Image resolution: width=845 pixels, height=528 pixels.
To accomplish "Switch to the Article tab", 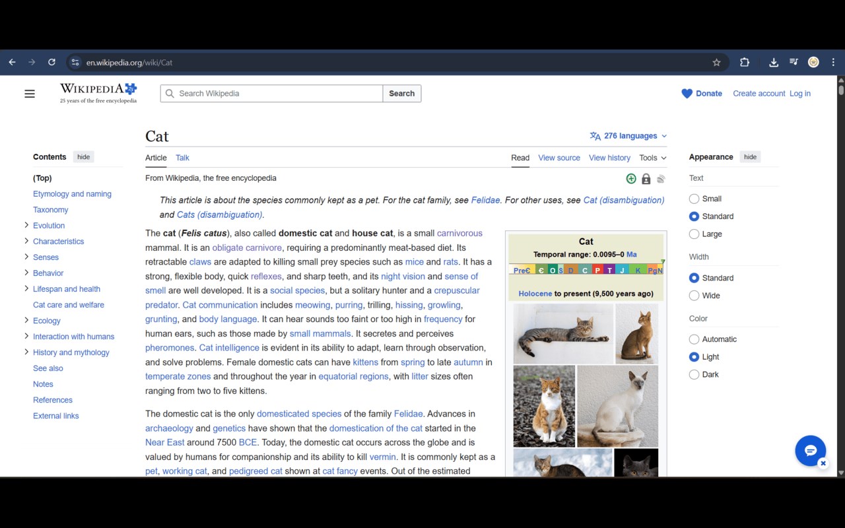I will tap(156, 158).
